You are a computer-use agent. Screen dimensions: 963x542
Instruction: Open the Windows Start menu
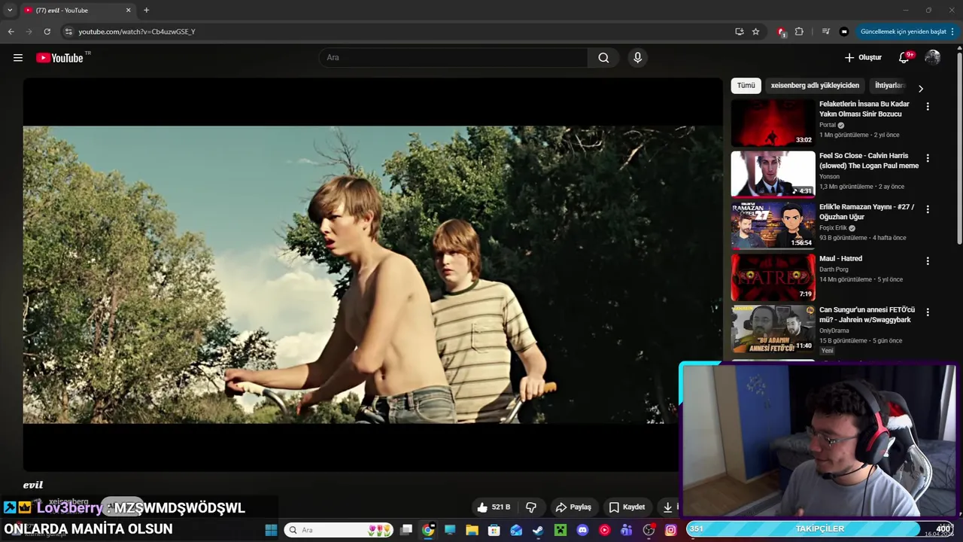point(271,530)
